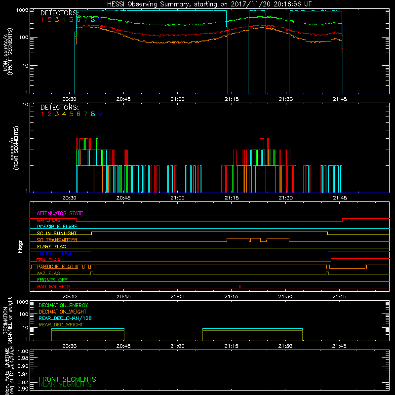
Task: Select detector 3 in the rear-segments legend
Action: pos(57,114)
